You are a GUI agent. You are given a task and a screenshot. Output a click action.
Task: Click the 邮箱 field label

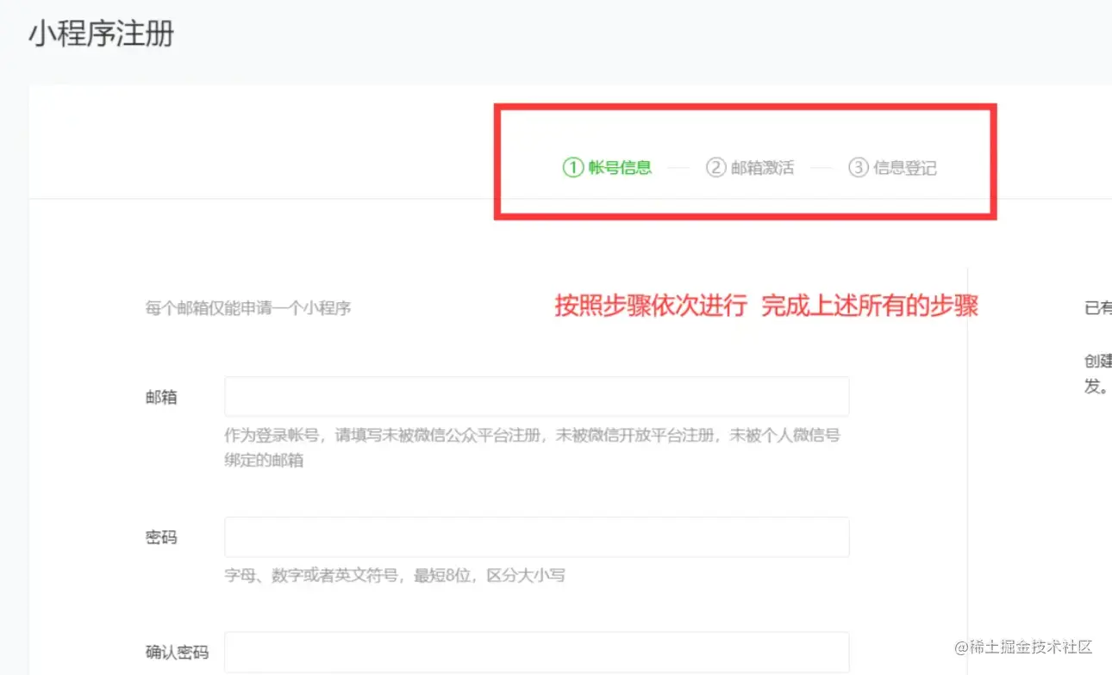[161, 397]
